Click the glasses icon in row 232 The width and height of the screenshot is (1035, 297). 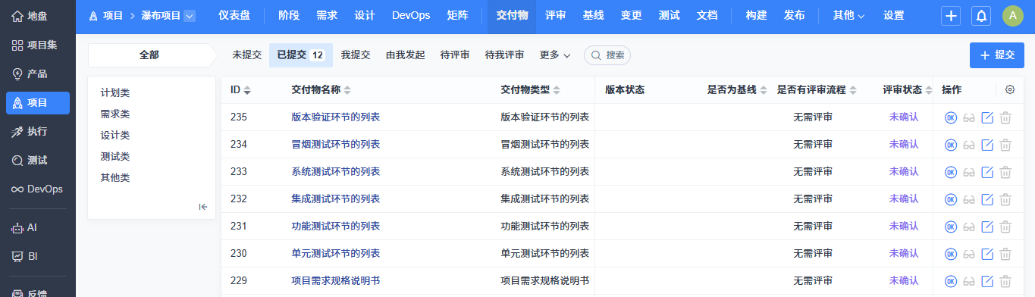(969, 199)
